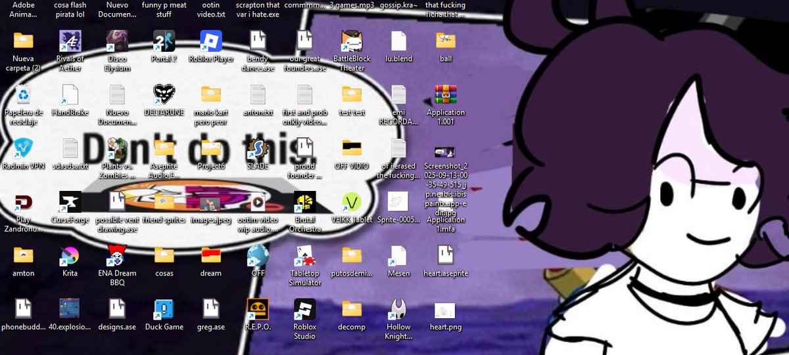Select the proud founder file icon
The width and height of the screenshot is (789, 355).
(x=304, y=148)
